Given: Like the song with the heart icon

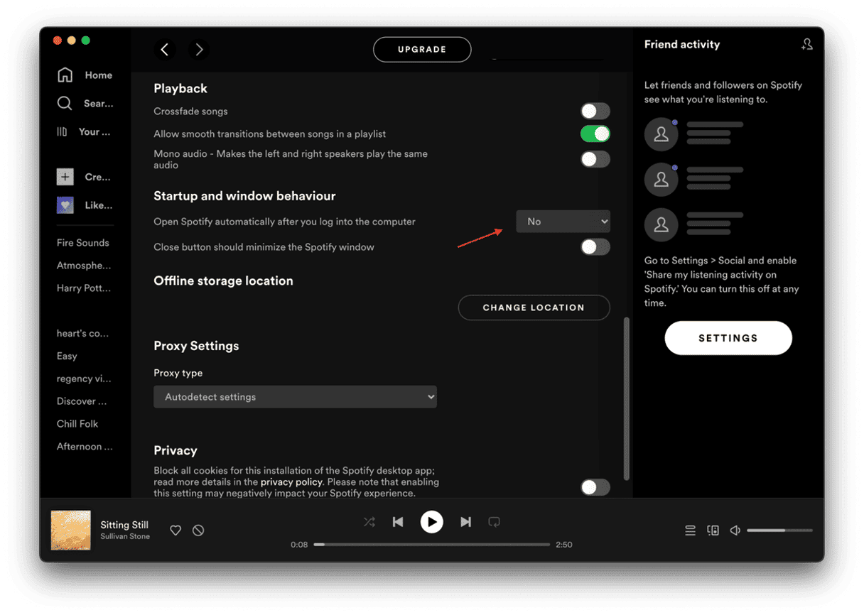Looking at the screenshot, I should [175, 530].
